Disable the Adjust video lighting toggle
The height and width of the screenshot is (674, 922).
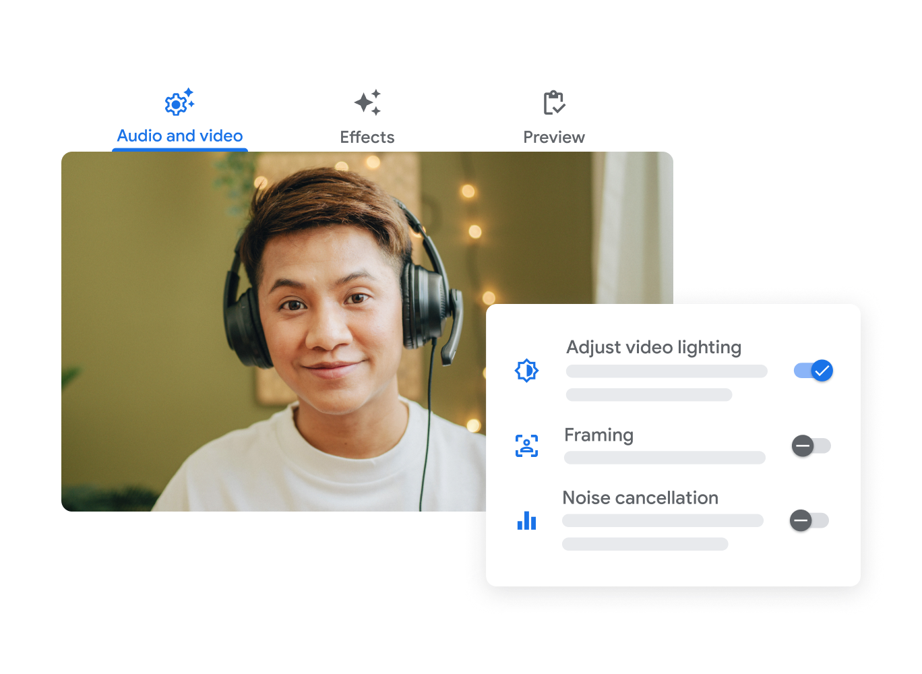tap(813, 370)
